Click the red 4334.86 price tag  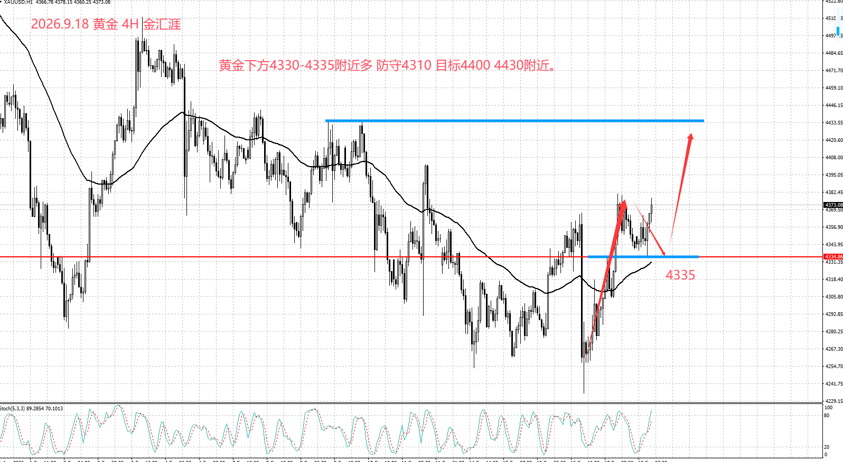[x=833, y=257]
